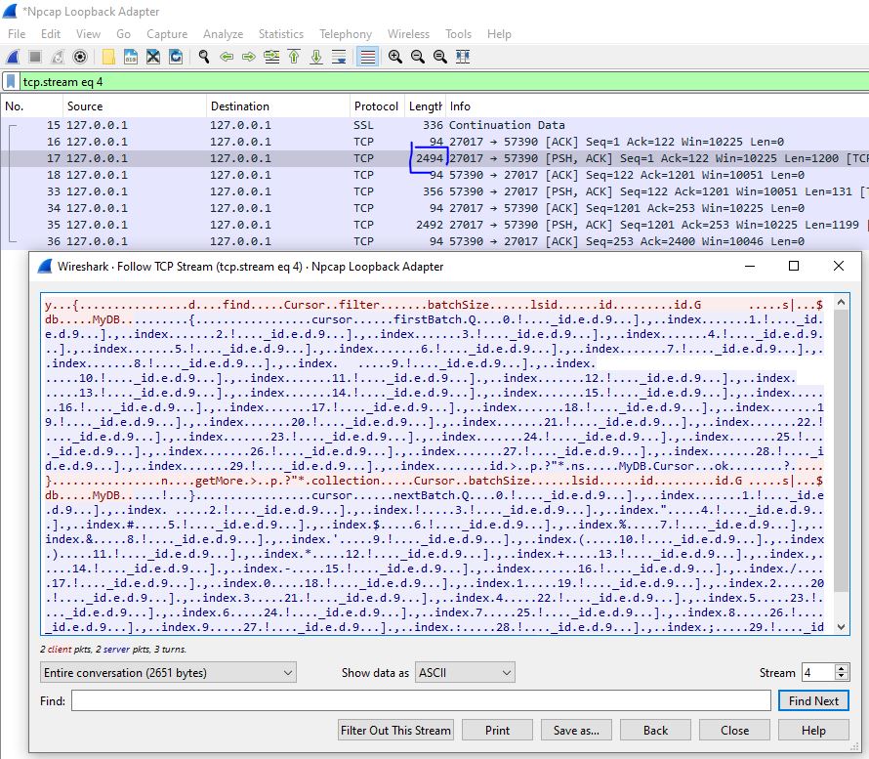869x759 pixels.
Task: Save this capture file icon
Action: click(x=131, y=57)
